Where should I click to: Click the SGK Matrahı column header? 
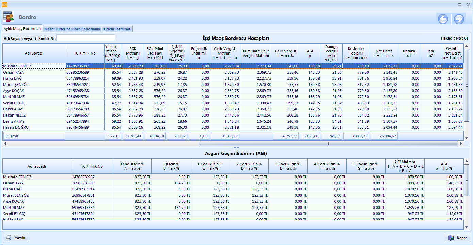click(133, 53)
